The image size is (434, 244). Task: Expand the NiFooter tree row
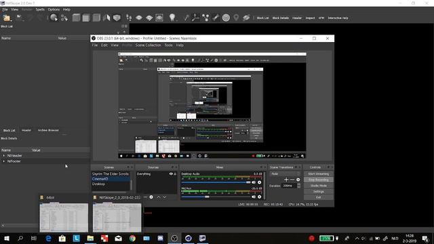4,161
